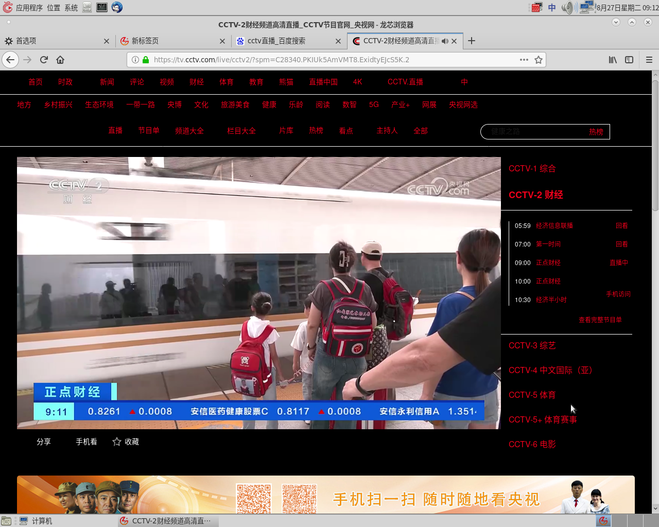The height and width of the screenshot is (527, 659).
Task: Click the live video player
Action: pos(259,293)
